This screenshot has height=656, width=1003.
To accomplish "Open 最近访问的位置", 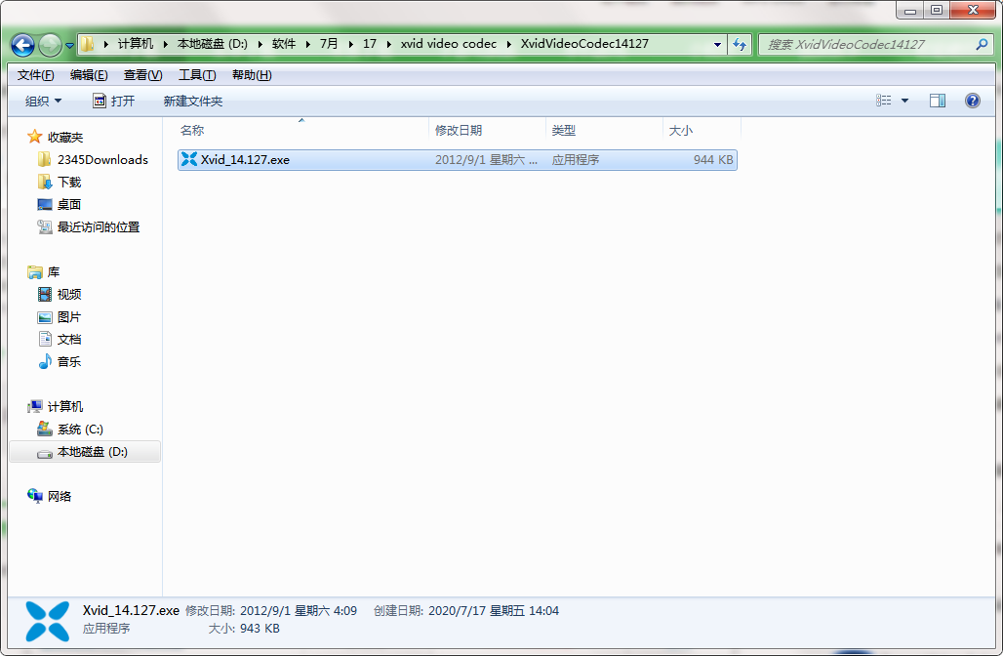I will (x=99, y=226).
